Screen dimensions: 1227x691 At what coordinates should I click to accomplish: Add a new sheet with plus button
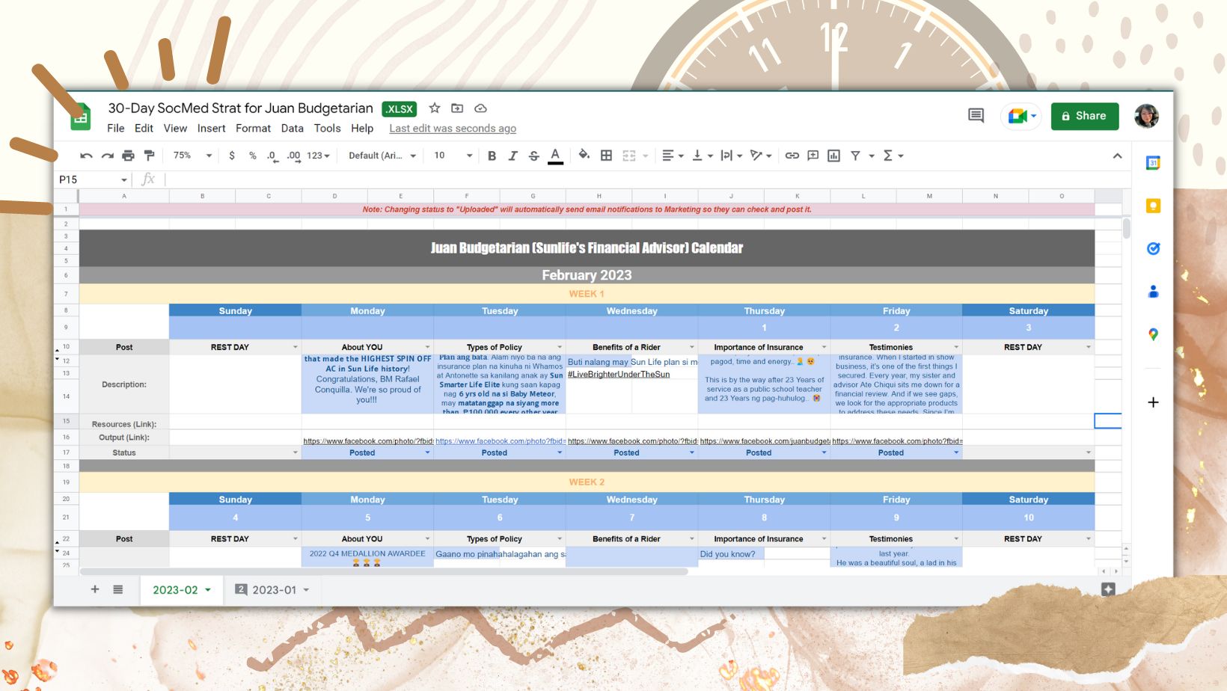[x=95, y=589]
